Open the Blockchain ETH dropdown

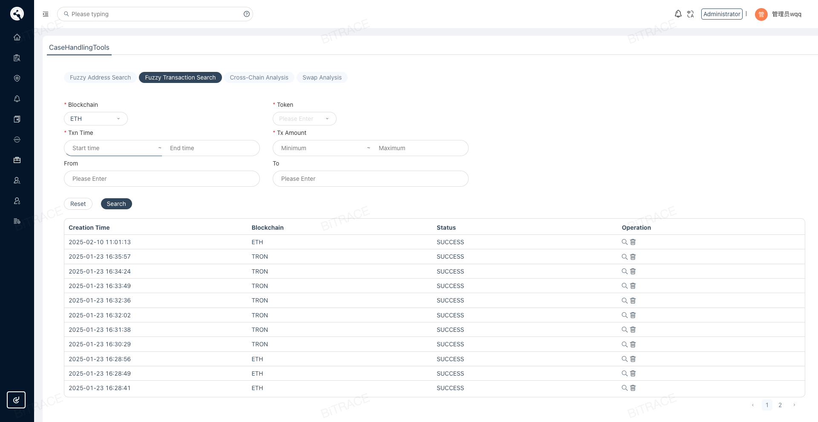coord(96,119)
